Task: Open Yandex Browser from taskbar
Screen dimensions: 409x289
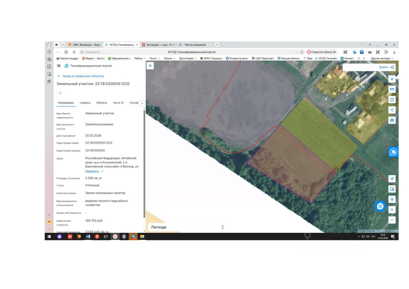Action: (115, 237)
